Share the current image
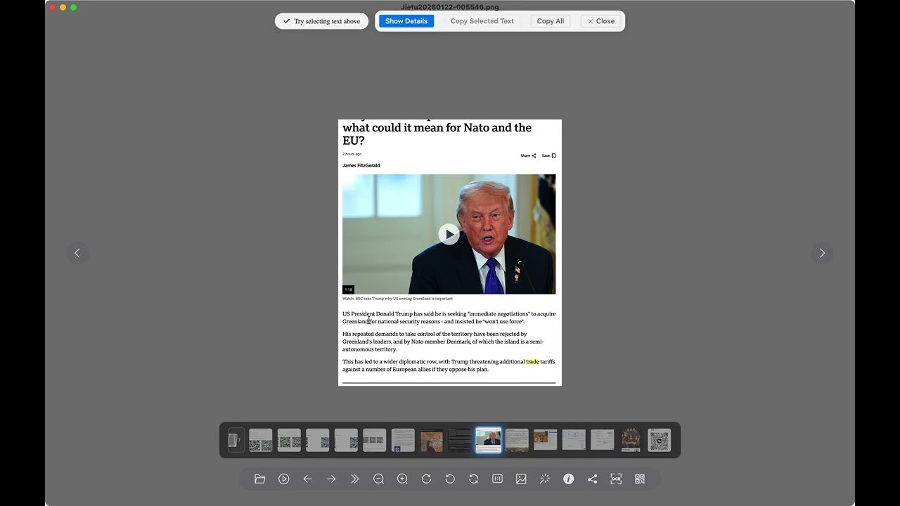The height and width of the screenshot is (506, 900). point(592,479)
